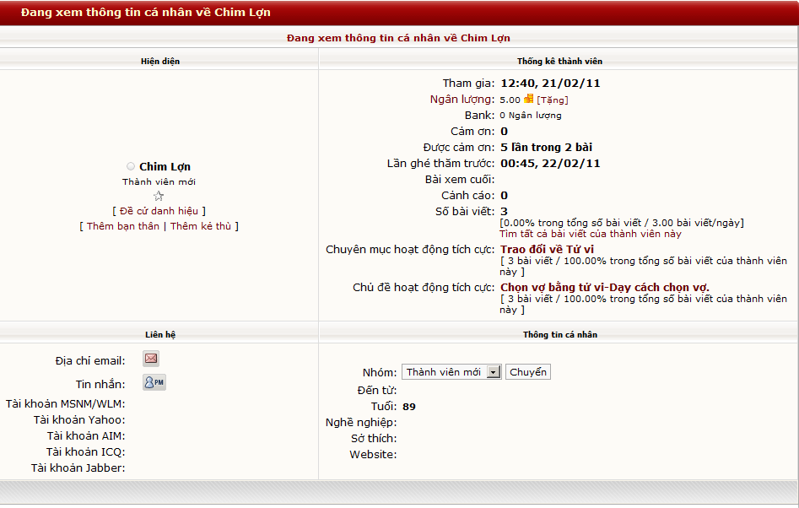The height and width of the screenshot is (508, 799).
Task: Click the [Tặng] donate link
Action: pyautogui.click(x=552, y=100)
